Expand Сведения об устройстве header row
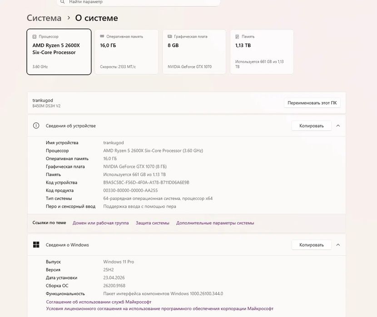The image size is (377, 317). tap(187, 126)
